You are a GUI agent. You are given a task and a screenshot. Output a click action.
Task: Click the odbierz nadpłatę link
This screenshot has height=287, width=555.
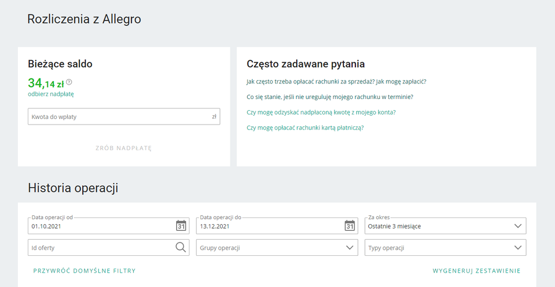(x=51, y=94)
